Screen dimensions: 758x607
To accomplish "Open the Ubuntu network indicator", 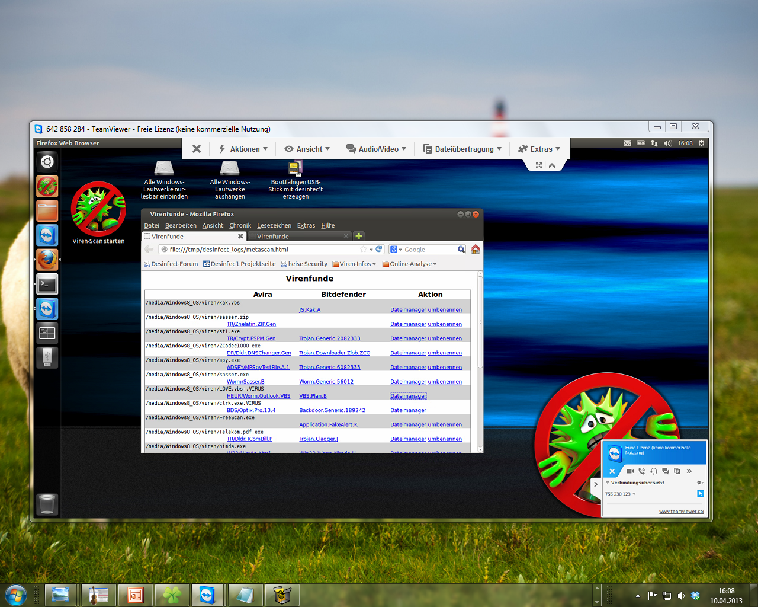I will pyautogui.click(x=654, y=143).
